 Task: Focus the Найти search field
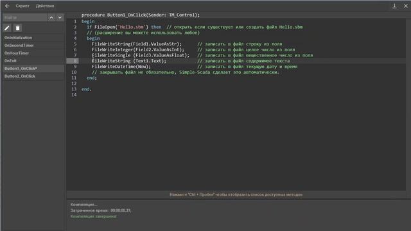point(24,17)
